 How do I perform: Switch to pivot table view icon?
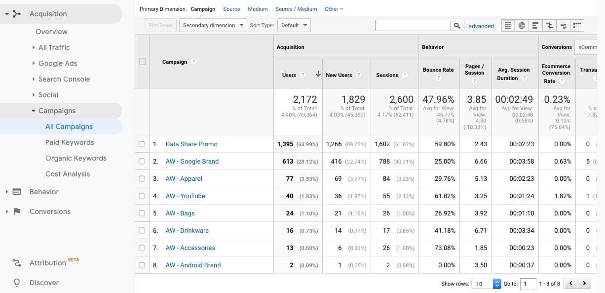click(577, 26)
